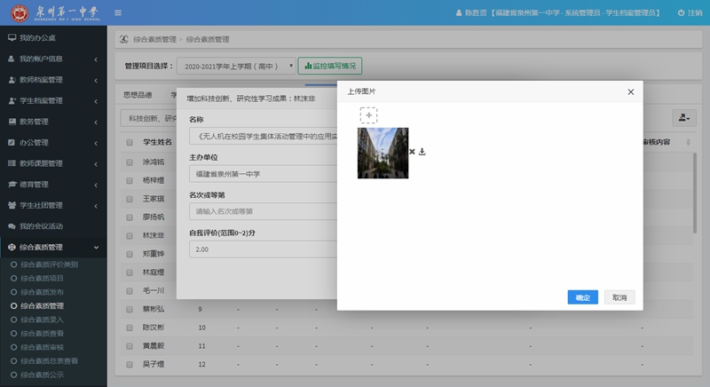710x387 pixels.
Task: Switch to 思想品德 tab
Action: [x=138, y=94]
